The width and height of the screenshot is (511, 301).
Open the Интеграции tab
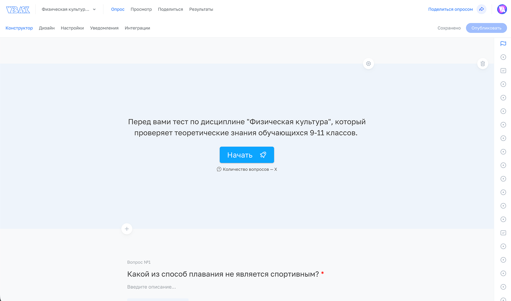137,28
